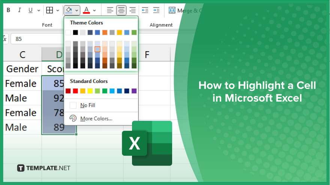Open underline style dropdown arrow
The height and width of the screenshot is (185, 330).
[x=39, y=10]
